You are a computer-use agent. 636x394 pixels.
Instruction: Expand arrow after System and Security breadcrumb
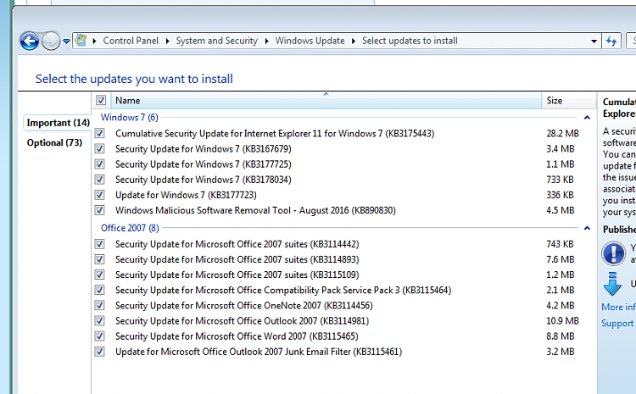click(x=266, y=41)
